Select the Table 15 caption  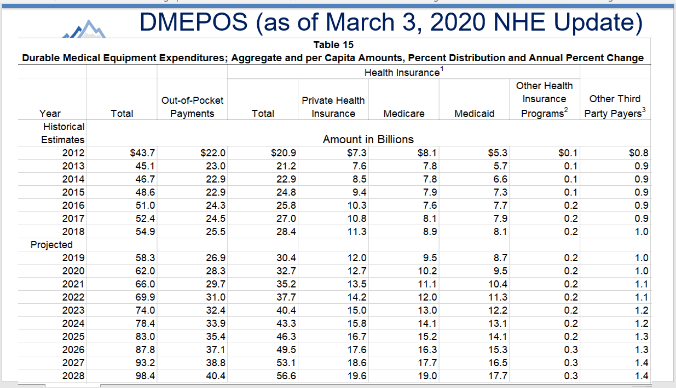click(x=334, y=45)
